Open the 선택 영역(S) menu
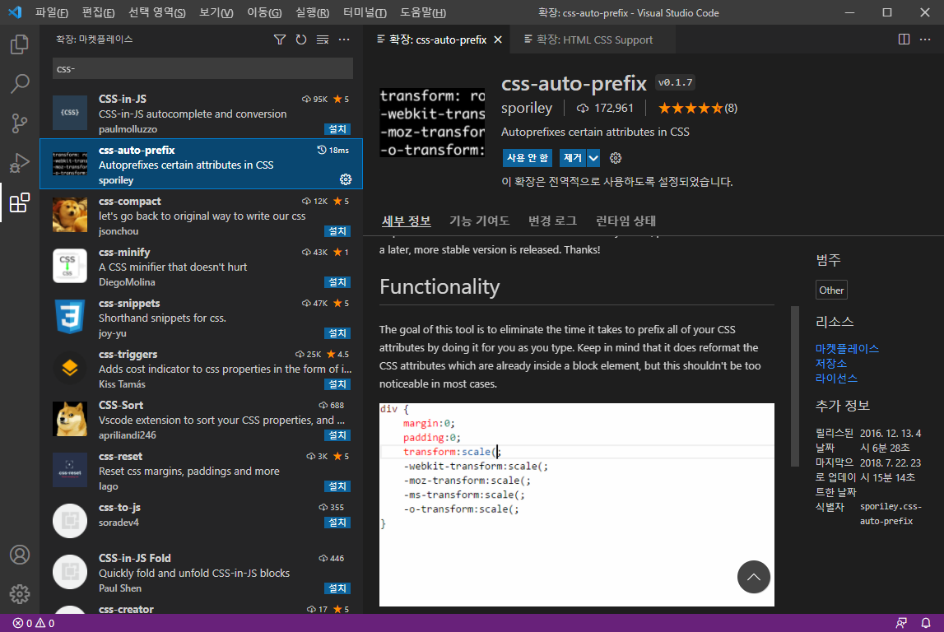This screenshot has width=944, height=632. pos(157,12)
